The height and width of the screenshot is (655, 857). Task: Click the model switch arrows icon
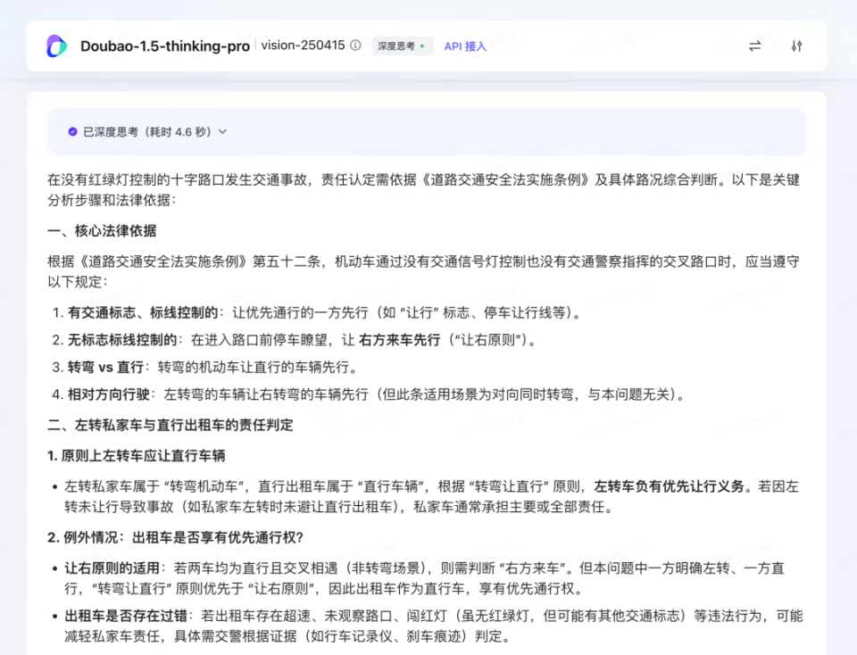[755, 46]
